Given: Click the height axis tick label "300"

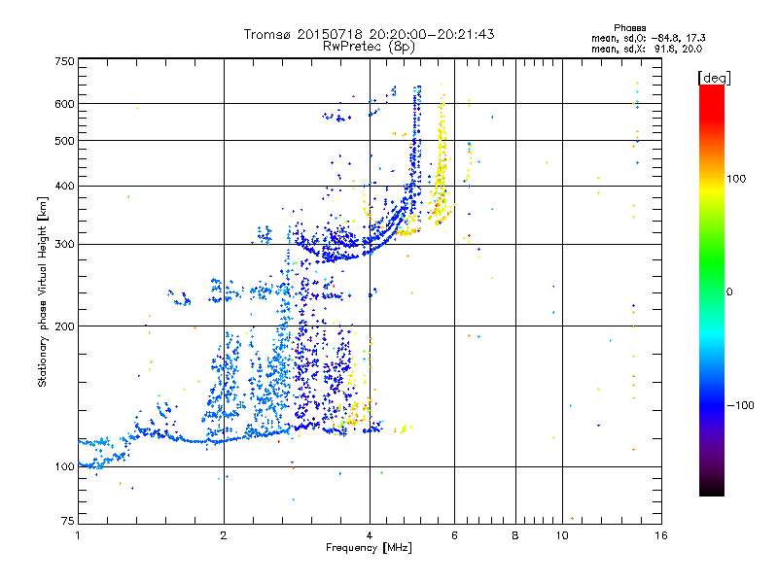Looking at the screenshot, I should [64, 244].
